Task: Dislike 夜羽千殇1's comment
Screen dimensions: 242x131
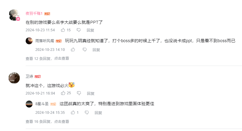Action: (x=78, y=30)
